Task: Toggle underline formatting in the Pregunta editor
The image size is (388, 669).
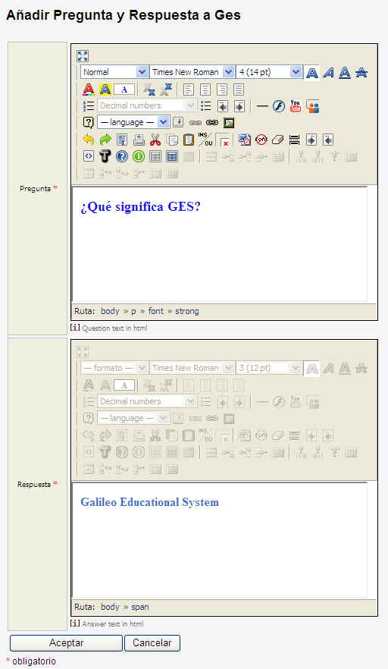Action: pyautogui.click(x=345, y=73)
